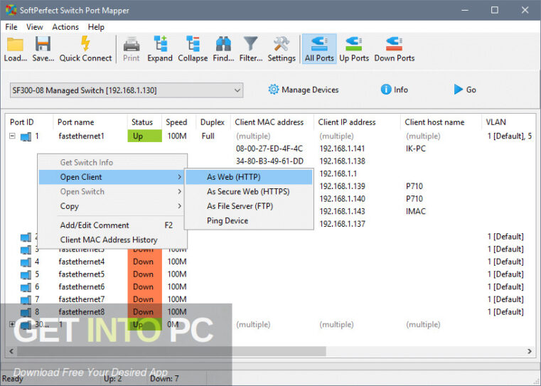Click the green Up status of fastethernet1
The image size is (541, 386).
coord(144,136)
